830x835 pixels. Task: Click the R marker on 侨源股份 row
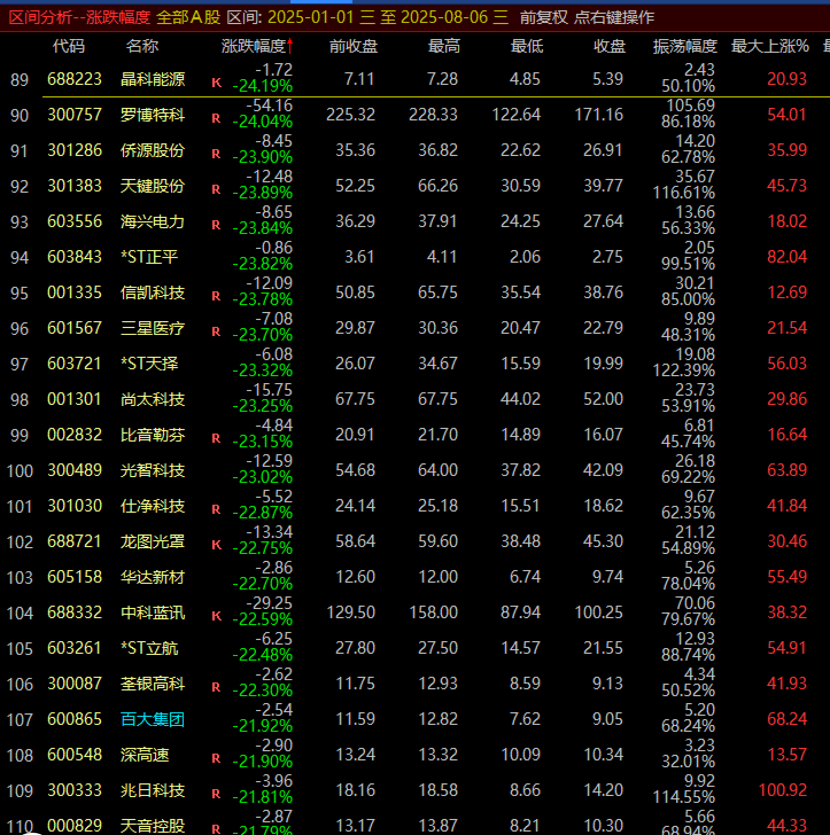pos(216,154)
